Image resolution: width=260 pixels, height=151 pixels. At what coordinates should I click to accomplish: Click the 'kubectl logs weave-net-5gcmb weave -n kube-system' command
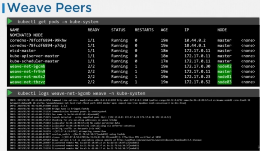(81, 93)
